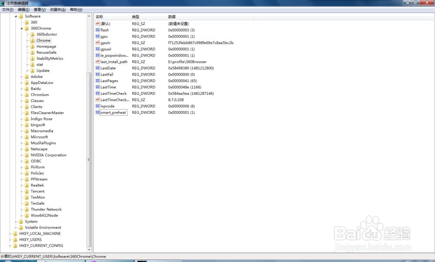Select the Indigo Rose key
This screenshot has width=435, height=262.
(x=41, y=119)
